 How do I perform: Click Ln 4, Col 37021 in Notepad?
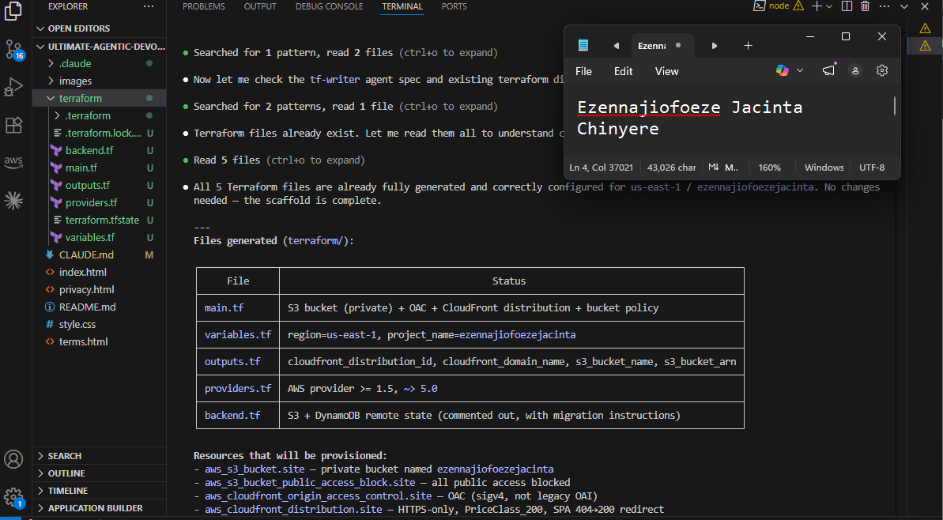coord(602,168)
